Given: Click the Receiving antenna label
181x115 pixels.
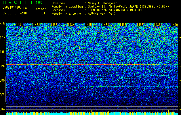Looking at the screenshot, I should coord(66,14).
